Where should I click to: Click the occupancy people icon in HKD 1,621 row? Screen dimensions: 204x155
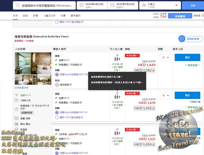pyautogui.click(x=117, y=133)
